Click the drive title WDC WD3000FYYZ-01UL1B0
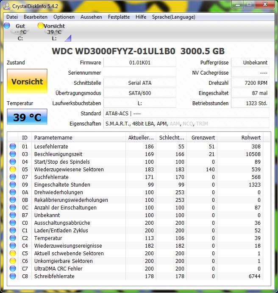278x293 pixels. (x=114, y=51)
